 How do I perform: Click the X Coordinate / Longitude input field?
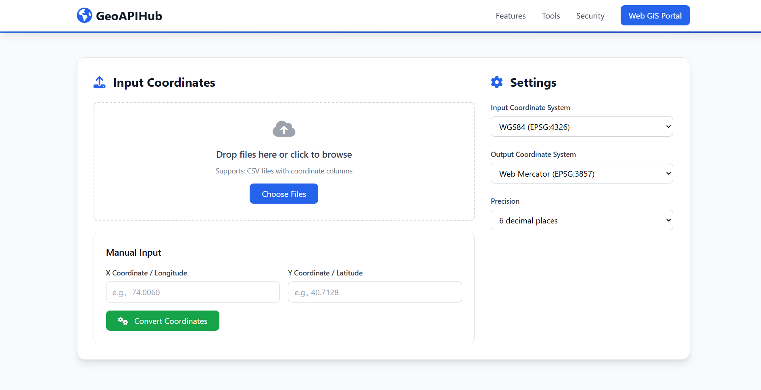193,292
